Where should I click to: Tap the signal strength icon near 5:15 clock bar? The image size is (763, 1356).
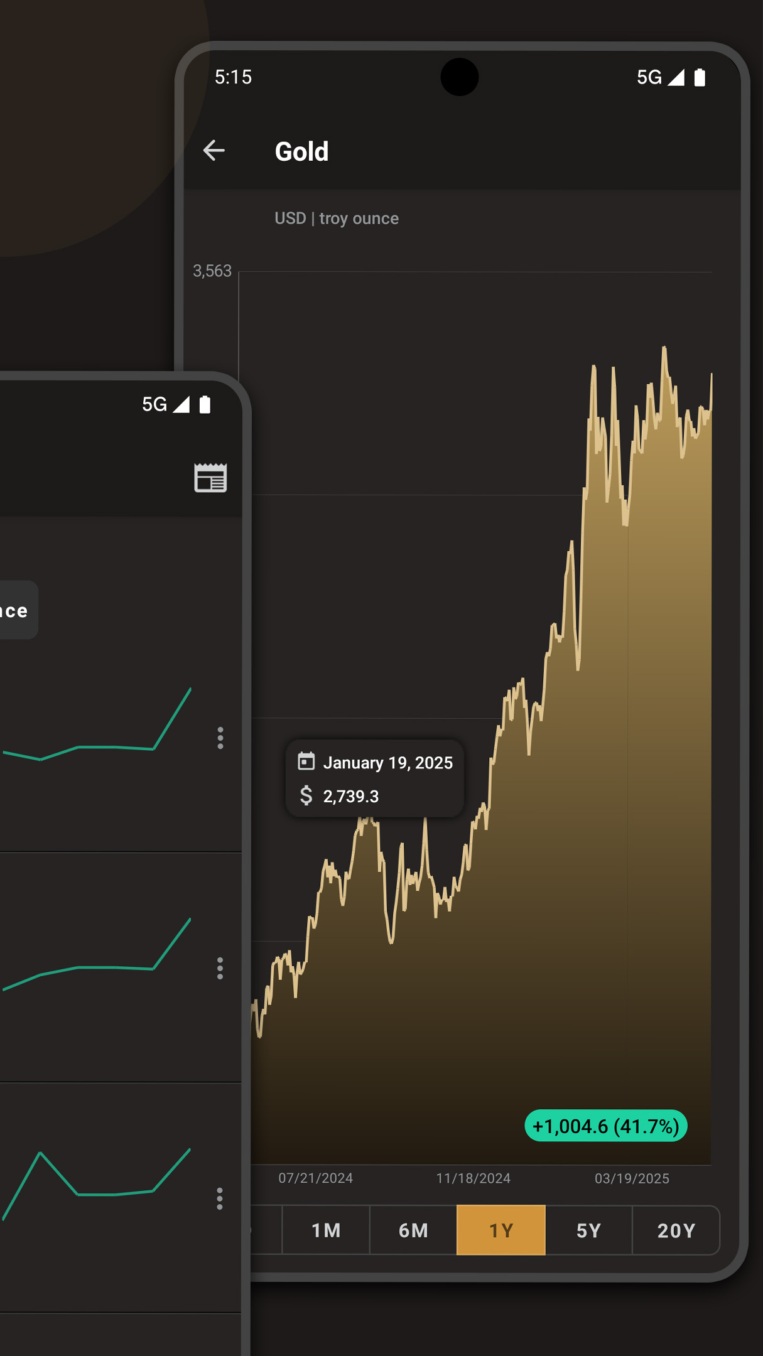[x=676, y=77]
